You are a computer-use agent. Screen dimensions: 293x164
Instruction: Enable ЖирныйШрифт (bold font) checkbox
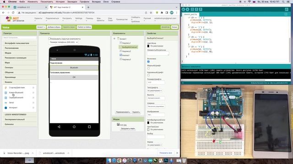click(x=148, y=68)
